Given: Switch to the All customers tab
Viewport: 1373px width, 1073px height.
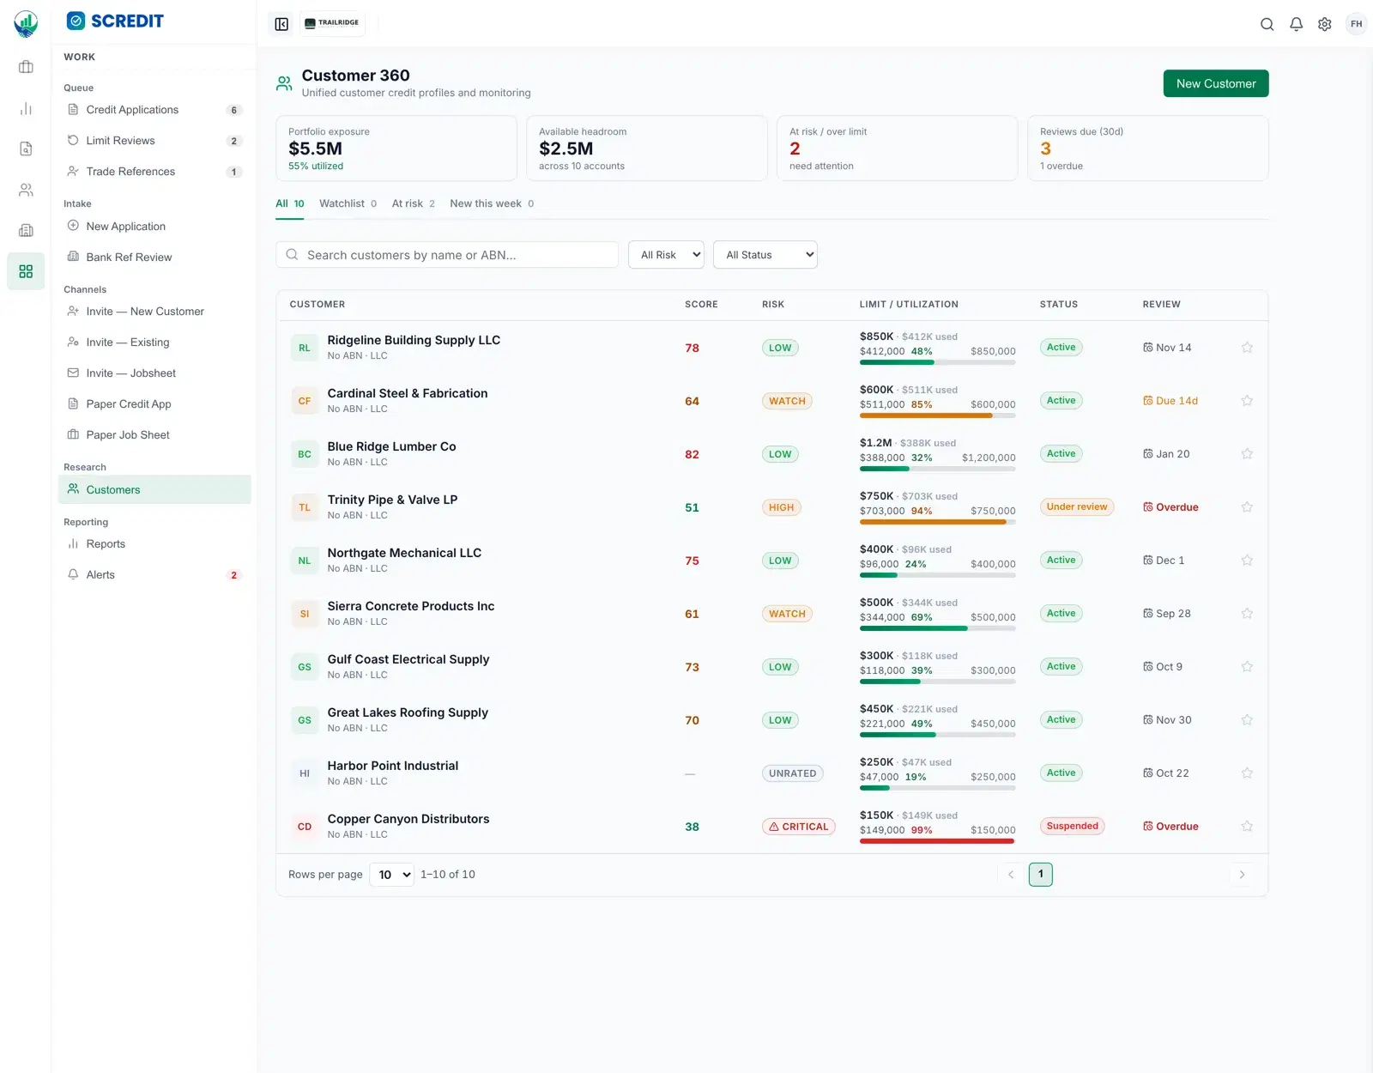Looking at the screenshot, I should coord(290,203).
